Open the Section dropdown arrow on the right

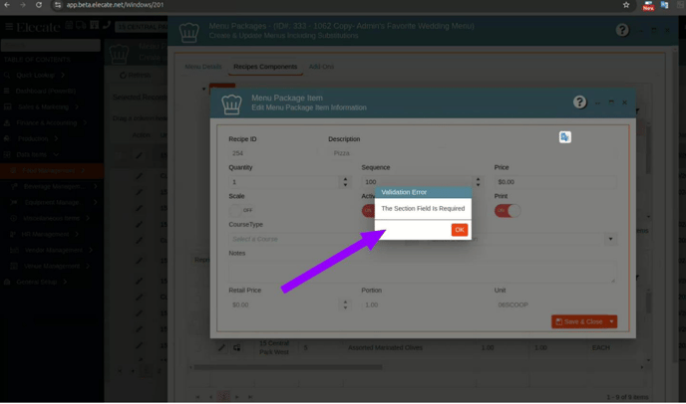pos(610,239)
